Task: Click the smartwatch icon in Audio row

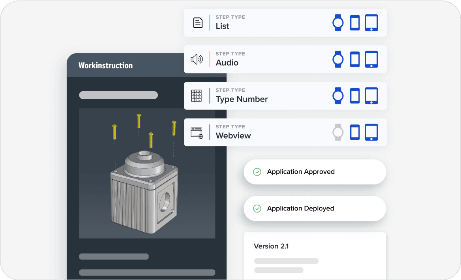Action: 338,59
